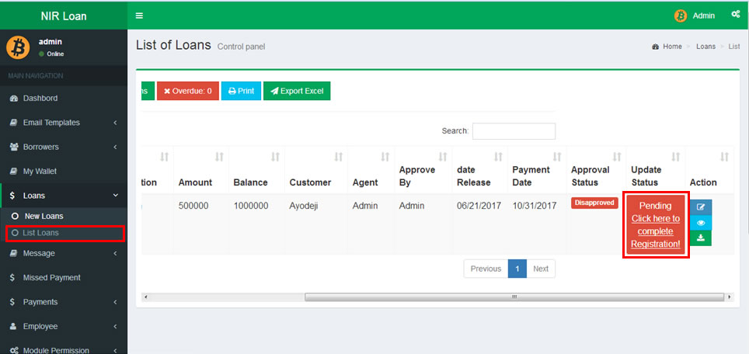Click the horizontal table scrollbar

click(x=513, y=297)
